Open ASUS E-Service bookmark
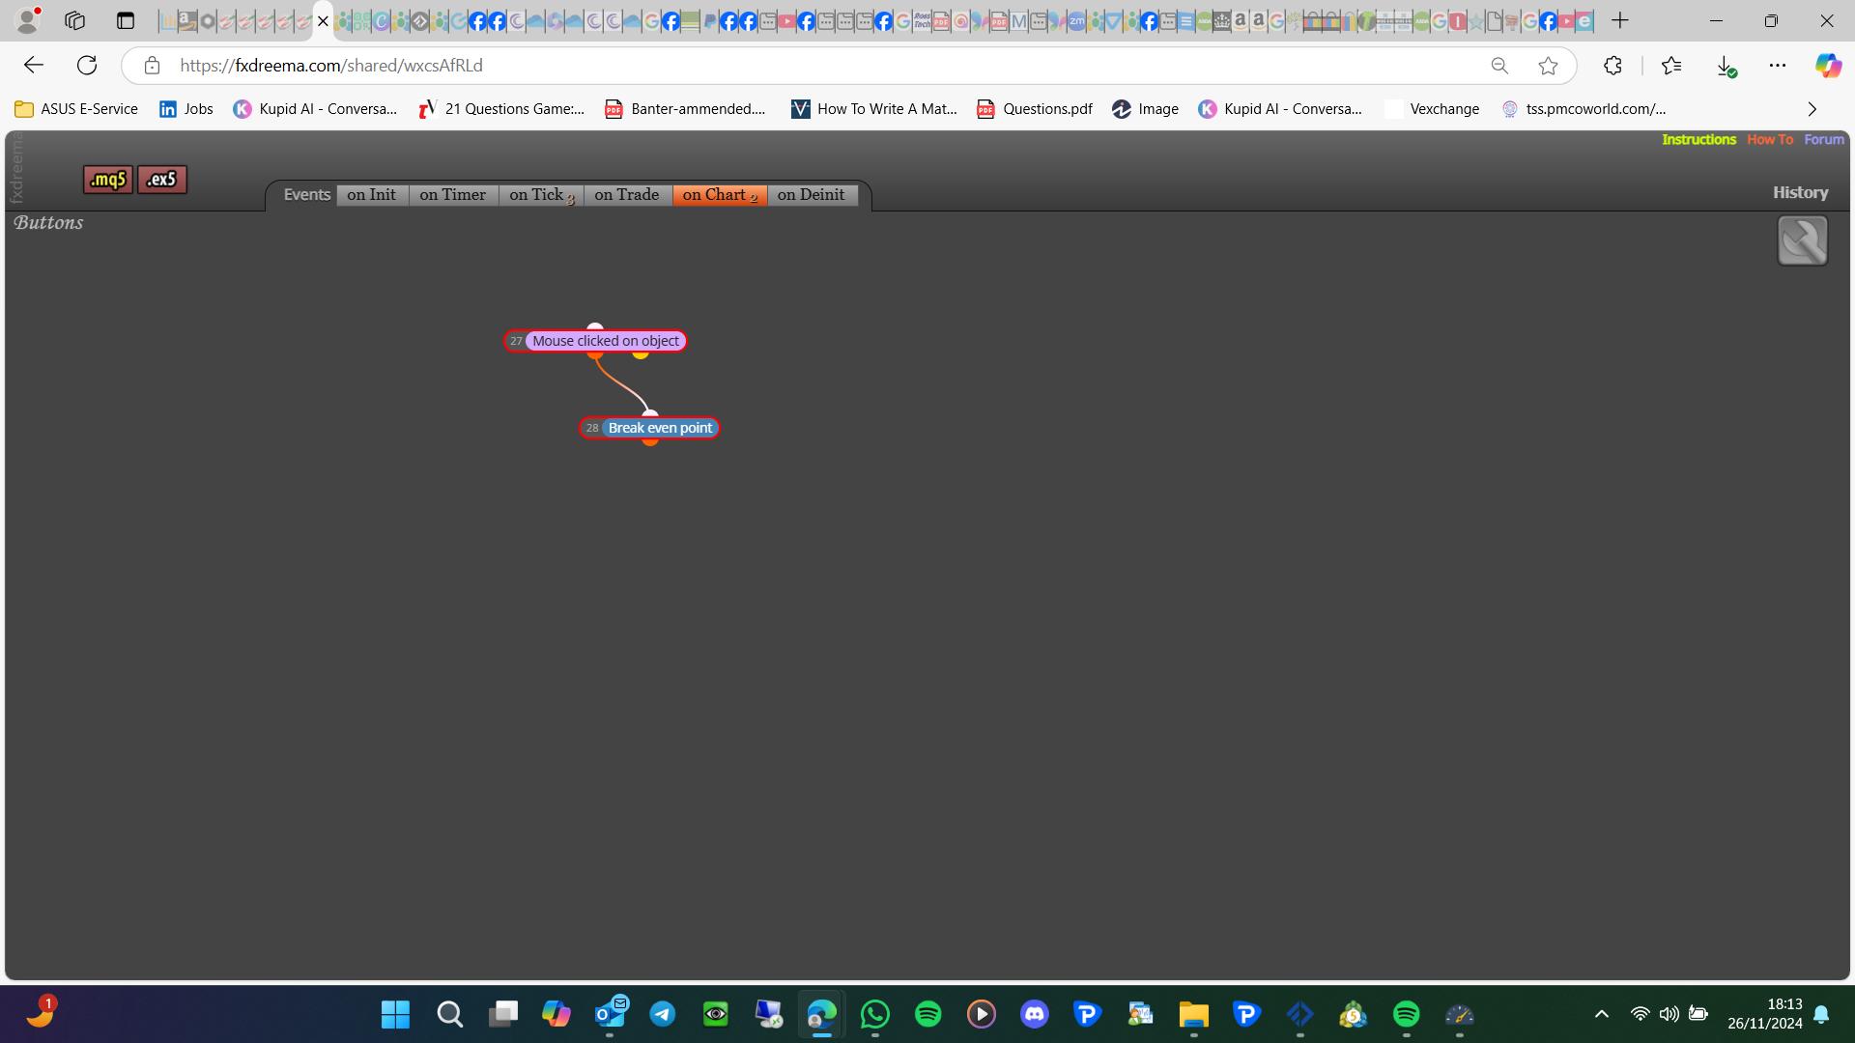 pos(77,109)
